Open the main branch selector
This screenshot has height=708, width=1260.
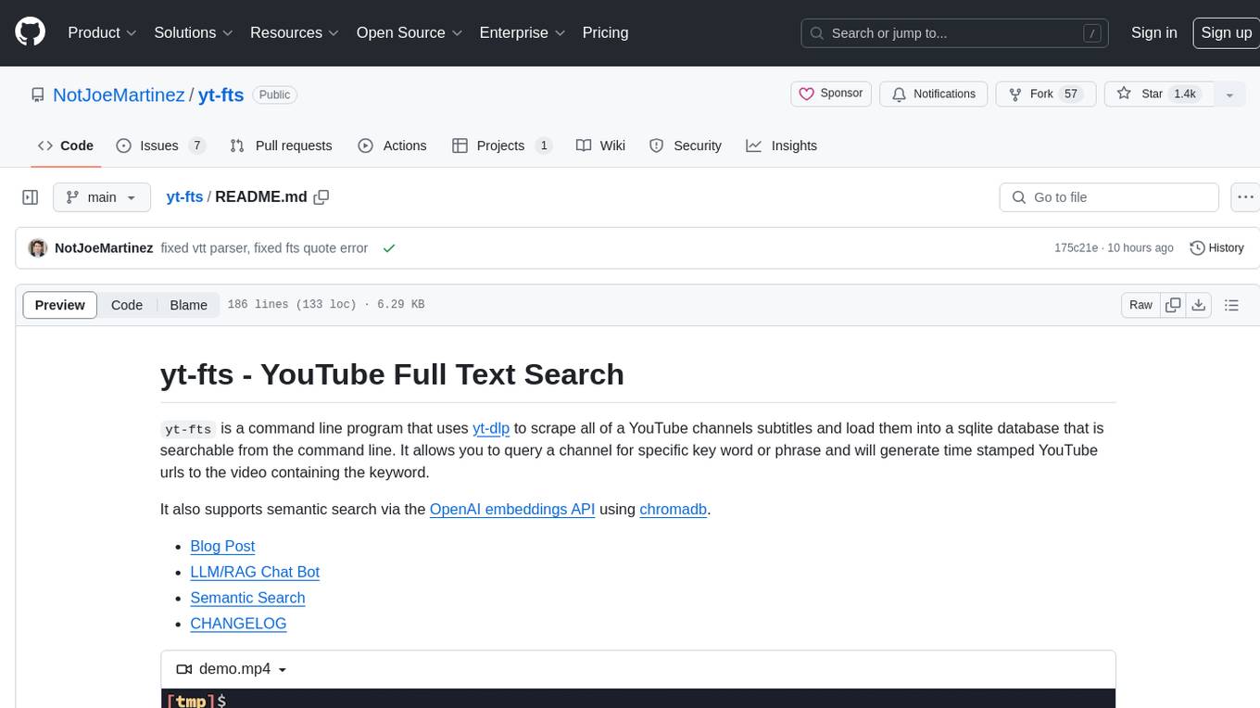point(101,197)
